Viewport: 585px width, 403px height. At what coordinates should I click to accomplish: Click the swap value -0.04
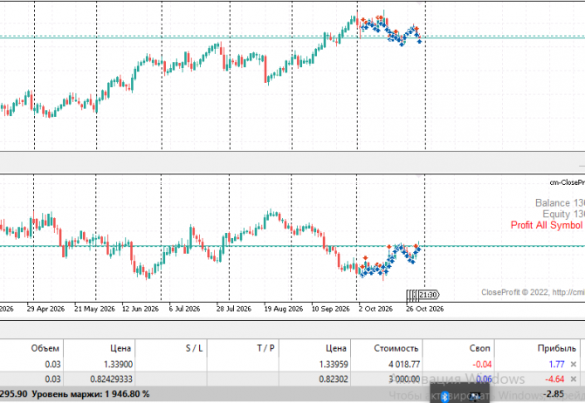[x=482, y=365]
